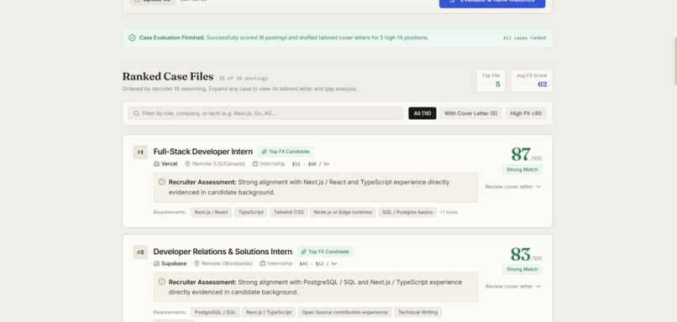Viewport: 677px width, 322px height.
Task: Click Open Source contribution experience tag
Action: point(344,312)
